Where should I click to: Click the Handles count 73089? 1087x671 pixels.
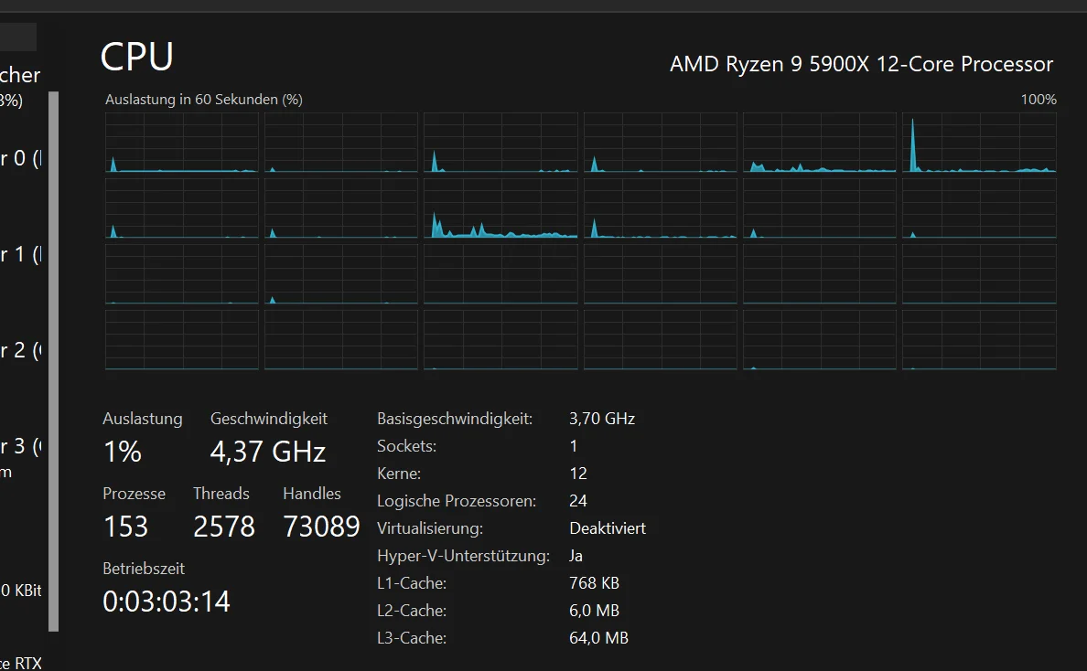(322, 527)
